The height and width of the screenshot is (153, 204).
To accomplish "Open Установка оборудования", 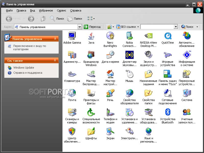I will pos(148,116).
